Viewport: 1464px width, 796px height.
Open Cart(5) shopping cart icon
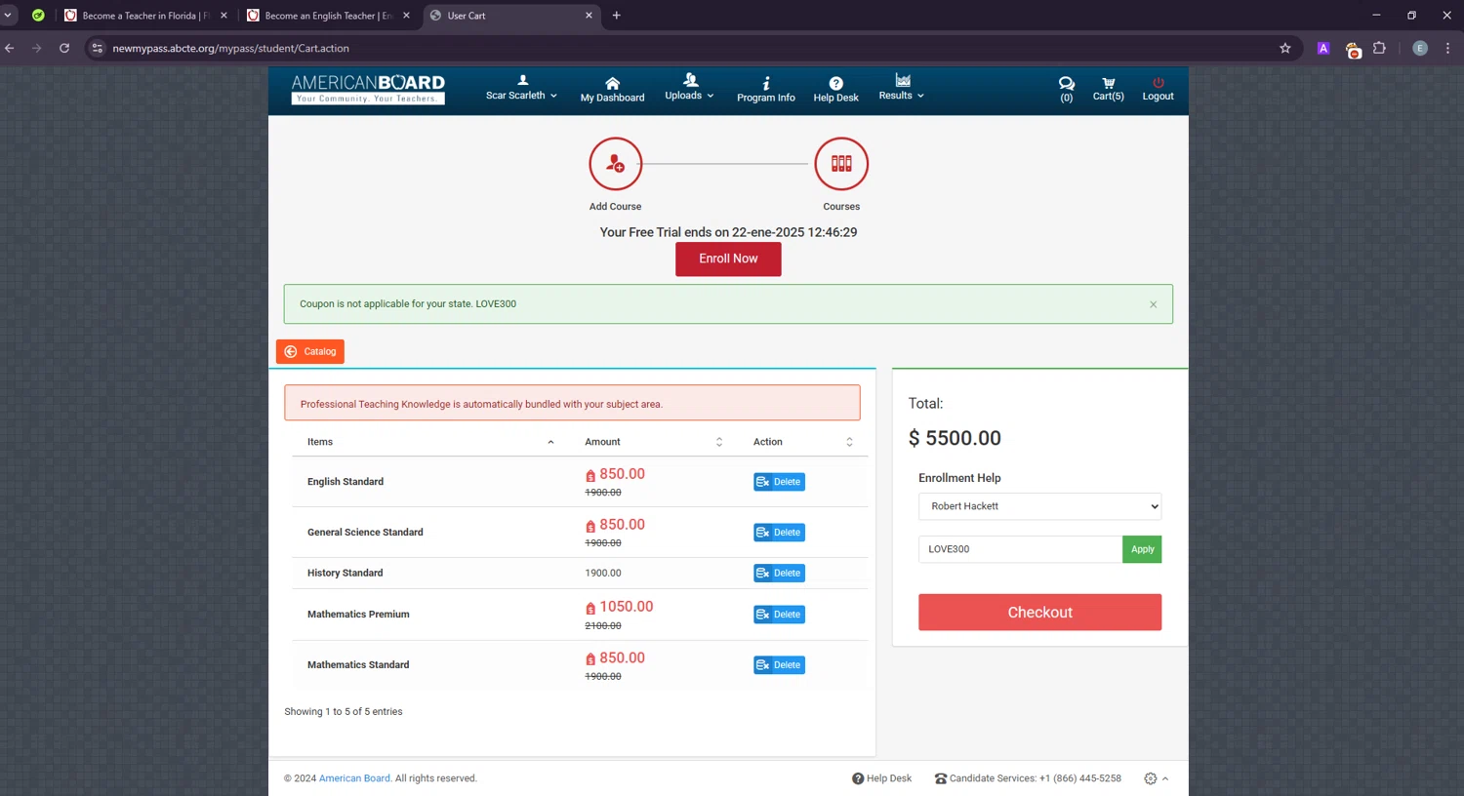pyautogui.click(x=1108, y=89)
